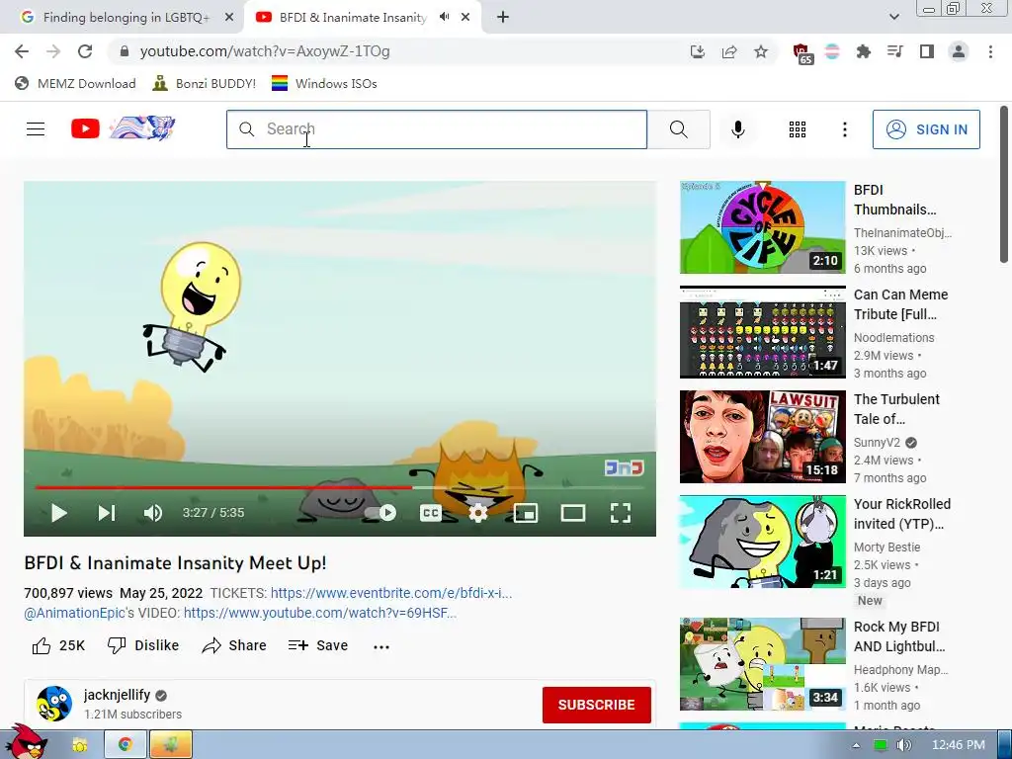Focus the YouTube search field
1012x759 pixels.
point(436,129)
